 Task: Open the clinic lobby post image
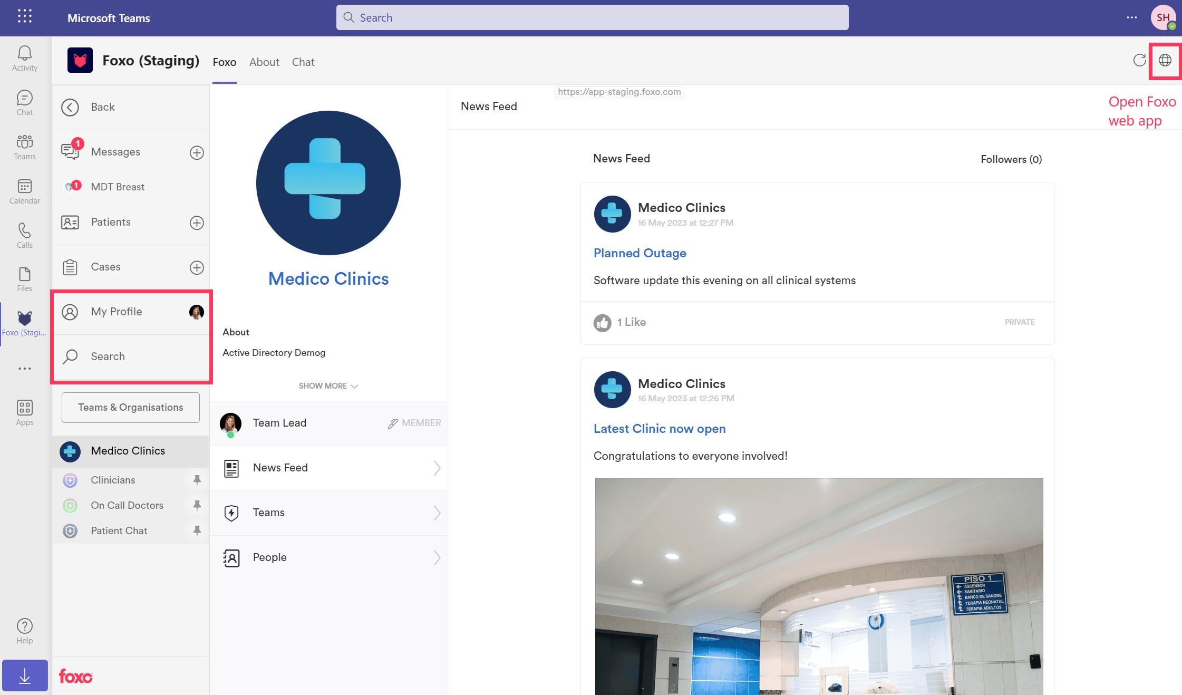tap(819, 586)
